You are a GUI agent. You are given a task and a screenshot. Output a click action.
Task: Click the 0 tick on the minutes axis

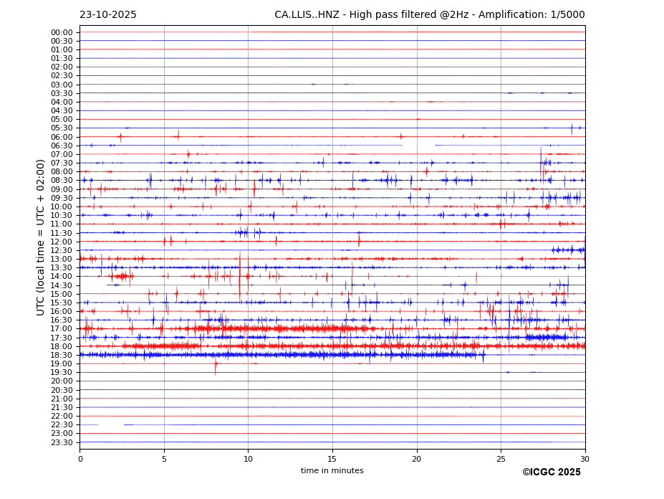80,459
